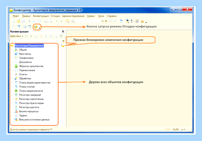
Task: Select the Регистры накопления tree item
Action: pos(31,99)
